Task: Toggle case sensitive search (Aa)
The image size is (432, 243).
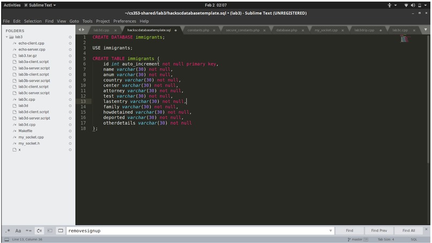Action: pos(18,231)
